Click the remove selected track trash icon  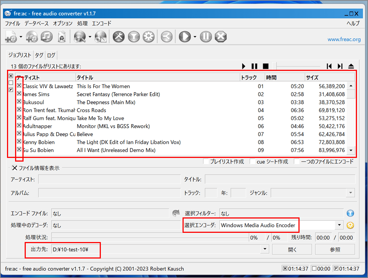pyautogui.click(x=62, y=37)
